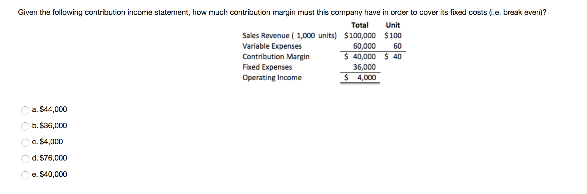Click the "Sales Revenue ( 1,000 units)" row label
Image resolution: width=587 pixels, height=194 pixels.
(x=289, y=36)
